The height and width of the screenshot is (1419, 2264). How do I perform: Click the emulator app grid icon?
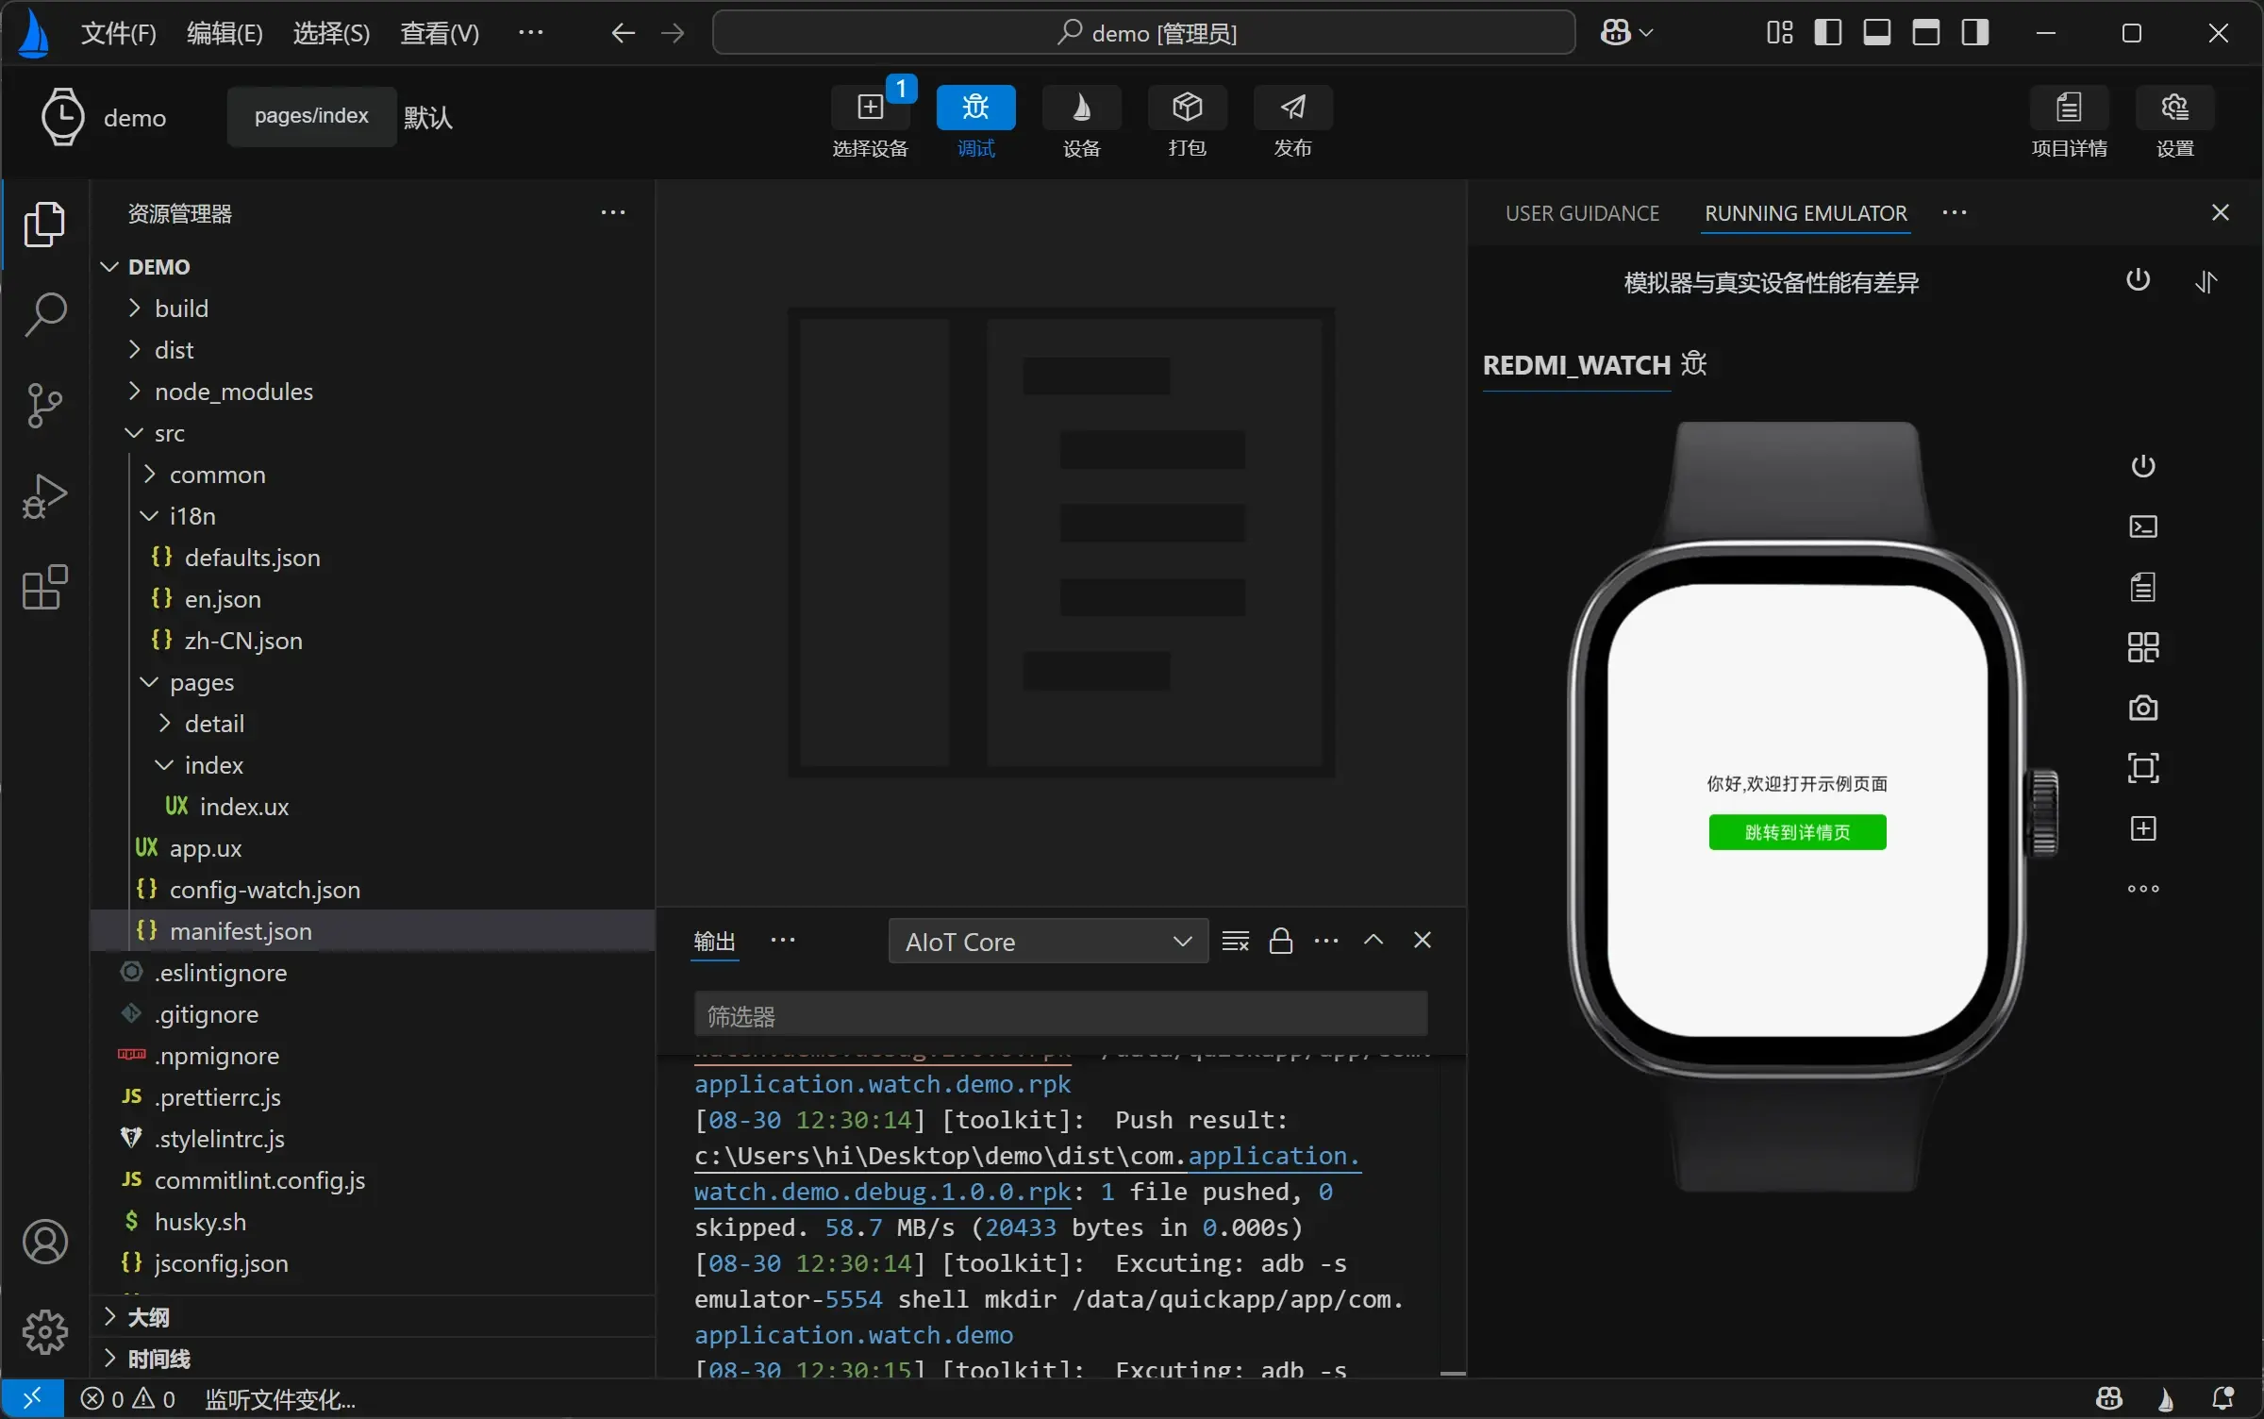click(x=2143, y=647)
